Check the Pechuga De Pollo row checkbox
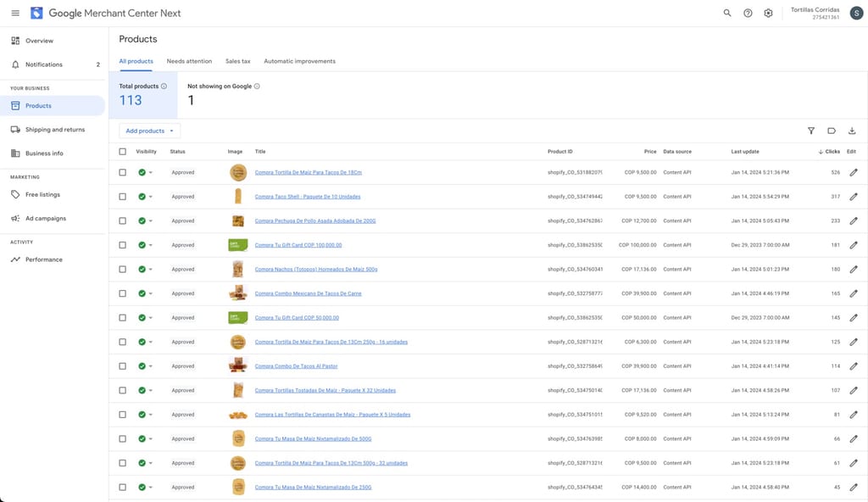 coord(122,220)
